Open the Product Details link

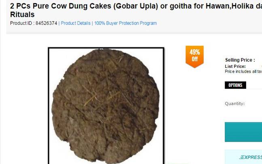click(76, 23)
